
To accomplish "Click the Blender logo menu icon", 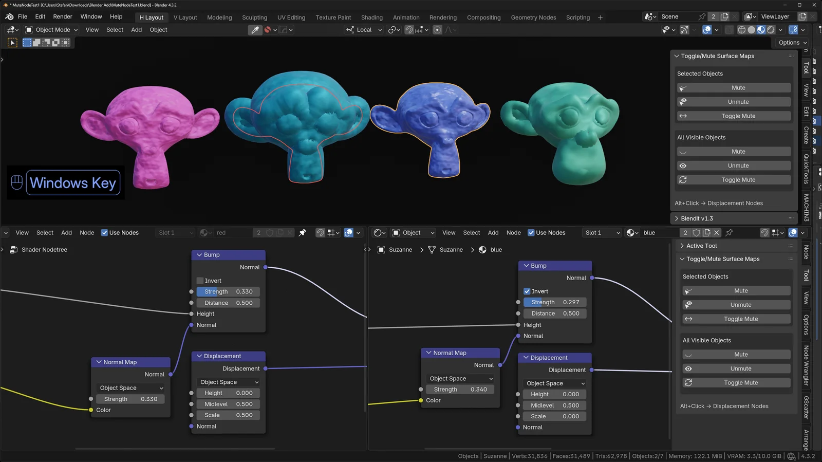I will [x=9, y=17].
